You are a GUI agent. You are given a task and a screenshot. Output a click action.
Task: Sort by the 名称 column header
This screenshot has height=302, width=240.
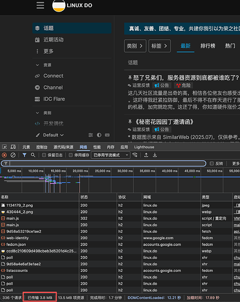(40, 197)
